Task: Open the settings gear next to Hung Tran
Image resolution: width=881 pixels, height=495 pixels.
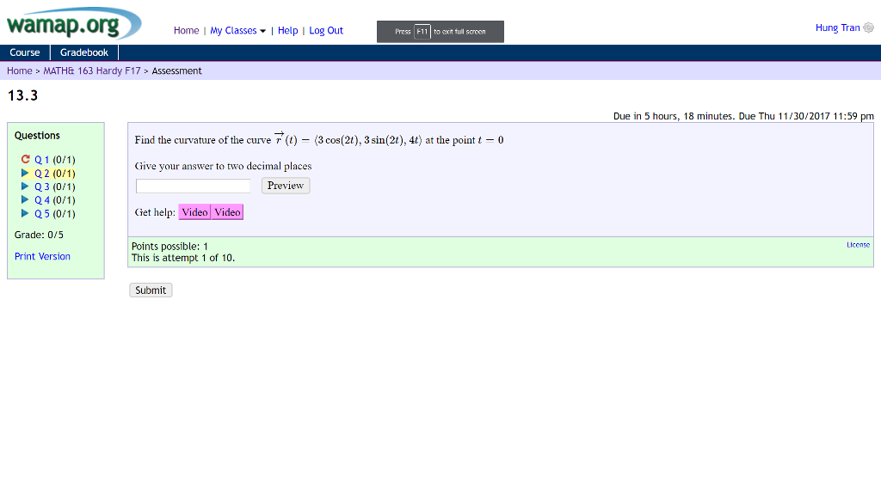Action: click(870, 27)
